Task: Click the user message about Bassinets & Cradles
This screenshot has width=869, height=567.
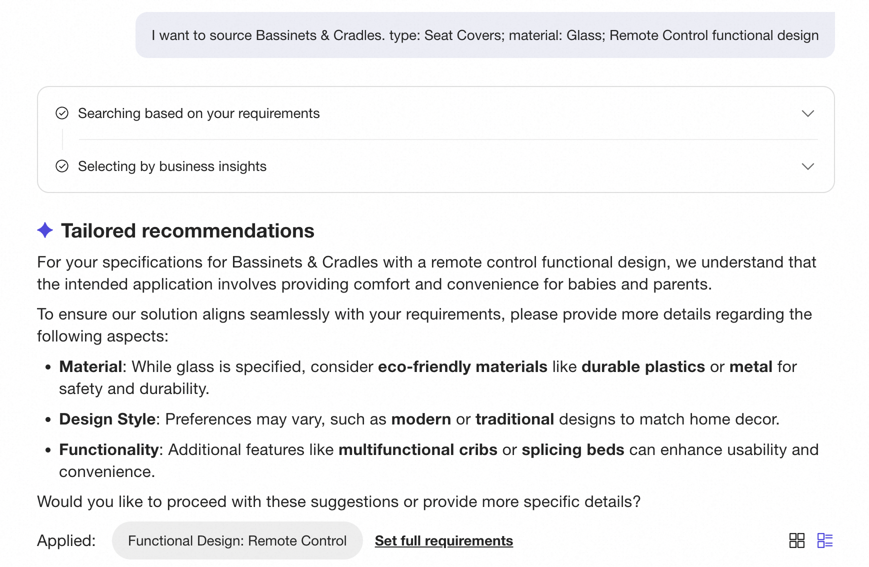Action: 485,35
